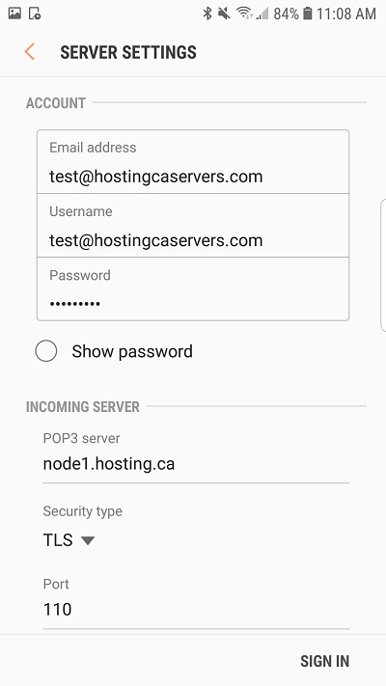
Task: Enable the Show password option
Action: click(46, 351)
